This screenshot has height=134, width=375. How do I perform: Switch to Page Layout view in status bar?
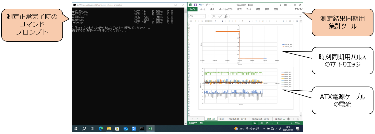(x=261, y=123)
